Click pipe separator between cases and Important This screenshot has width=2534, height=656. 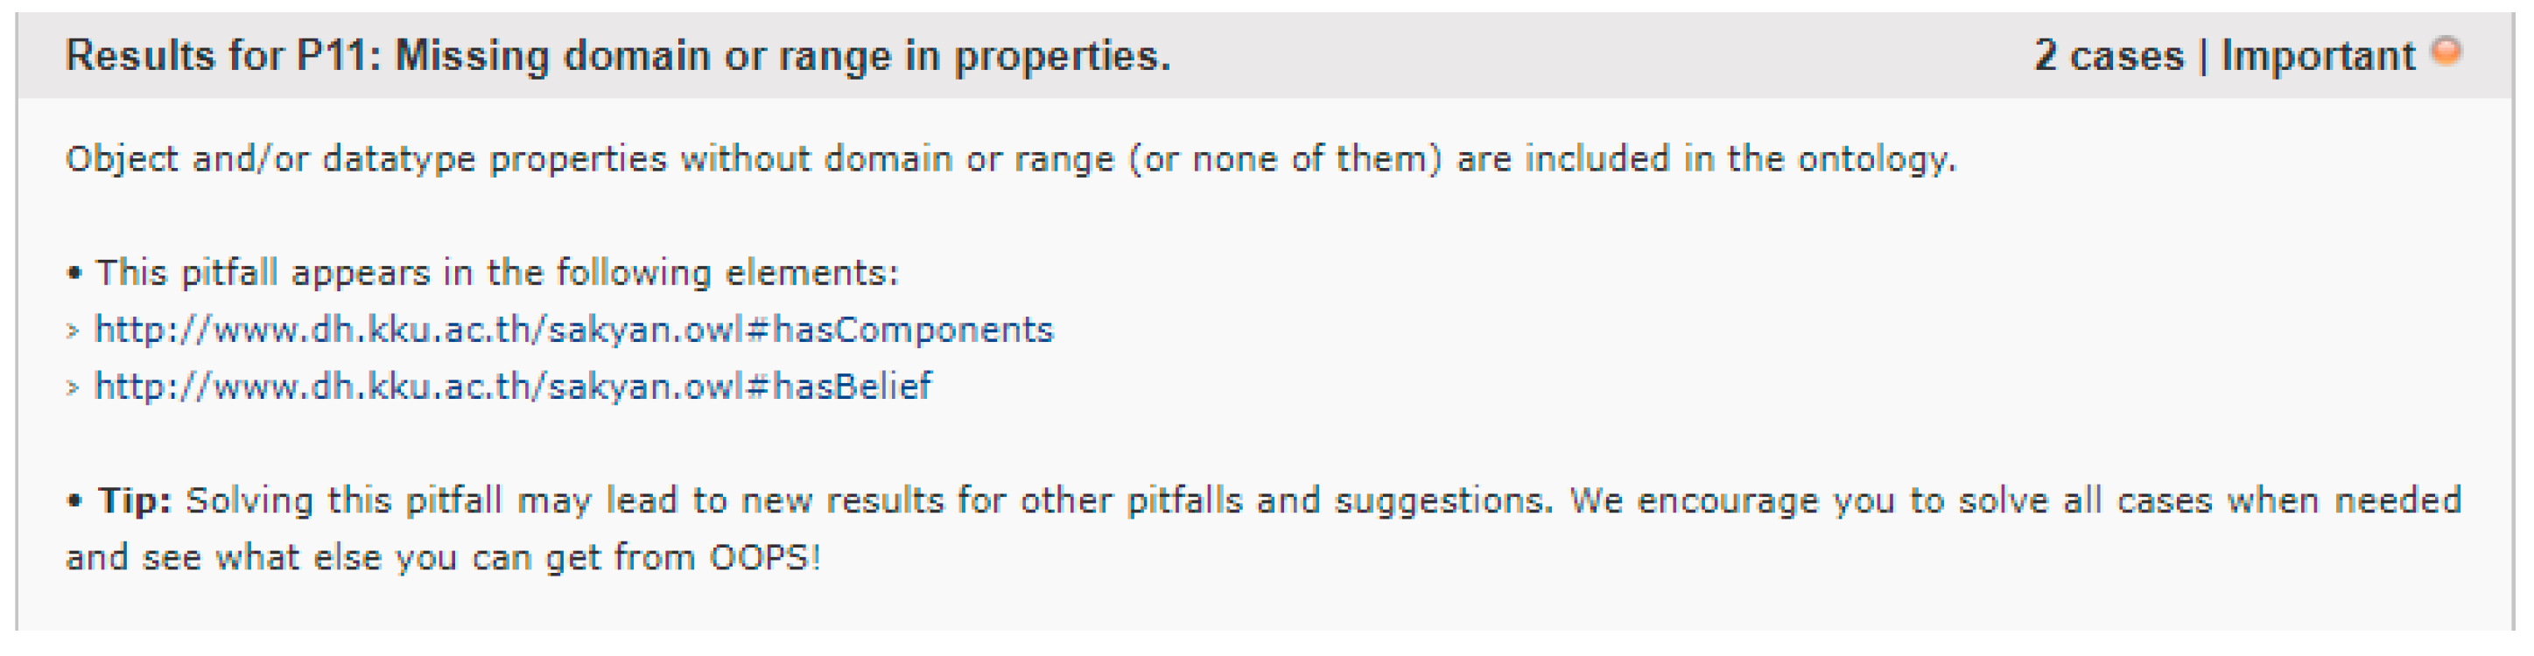click(x=2202, y=56)
